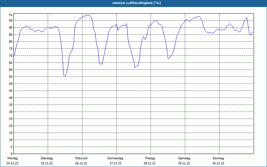Click the 15 y-axis label
Image resolution: width=267 pixels, height=167 pixels.
(x=11, y=133)
